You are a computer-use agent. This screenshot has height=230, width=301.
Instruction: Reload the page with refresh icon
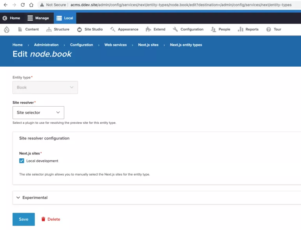[23, 5]
